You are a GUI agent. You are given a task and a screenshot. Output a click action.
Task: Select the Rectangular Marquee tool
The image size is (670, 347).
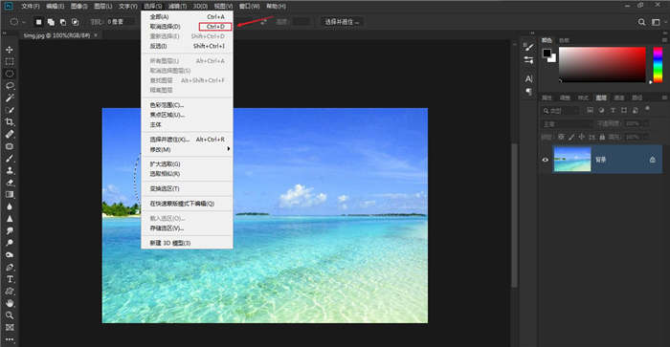point(10,61)
